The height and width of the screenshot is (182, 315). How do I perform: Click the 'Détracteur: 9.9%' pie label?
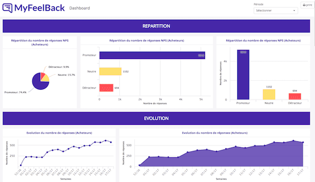(x=59, y=67)
